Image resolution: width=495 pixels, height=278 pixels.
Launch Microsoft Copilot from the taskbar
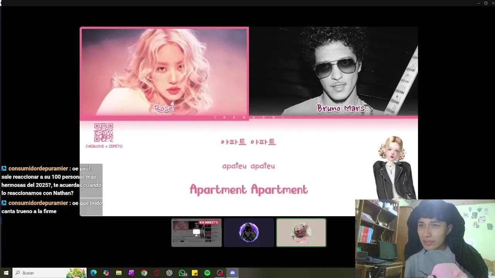(x=106, y=273)
